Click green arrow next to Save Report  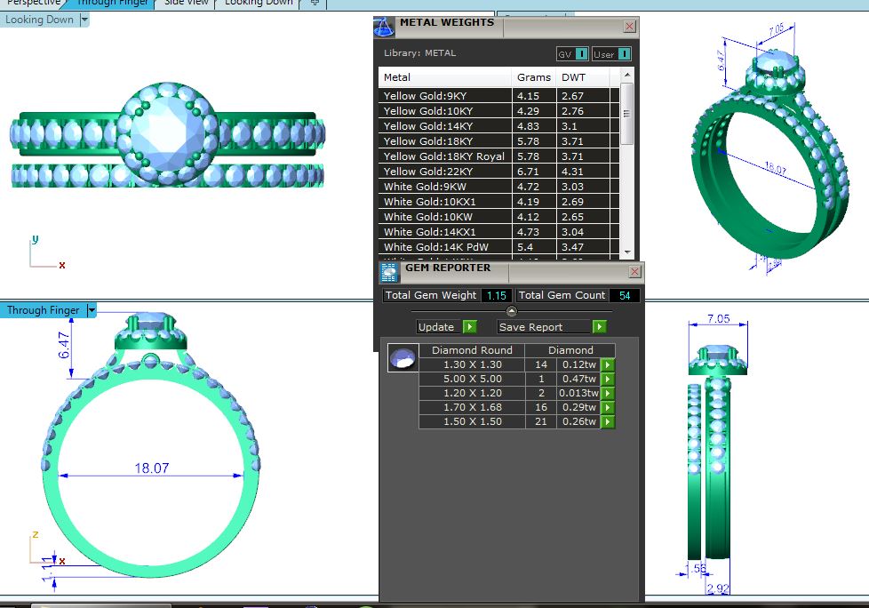pyautogui.click(x=600, y=327)
